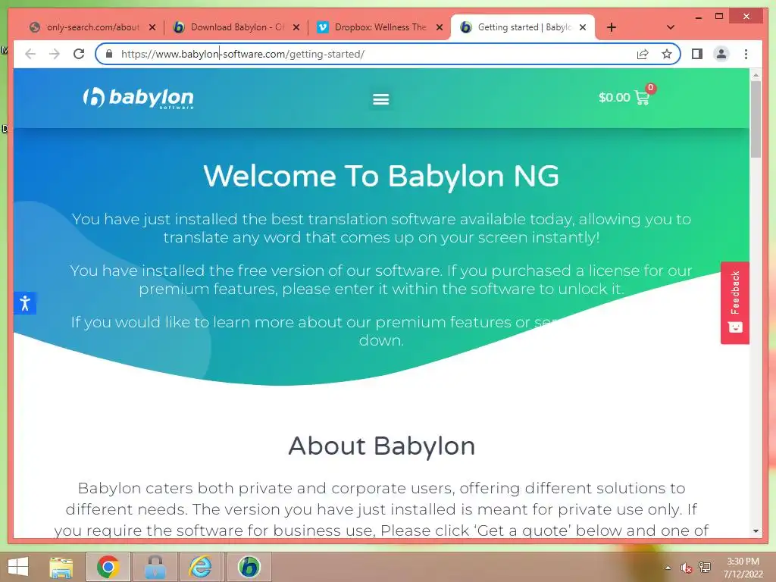The width and height of the screenshot is (776, 582).
Task: Click the cart badge showing 0
Action: pos(651,88)
